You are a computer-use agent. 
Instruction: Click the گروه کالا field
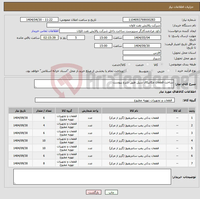pos(105,100)
